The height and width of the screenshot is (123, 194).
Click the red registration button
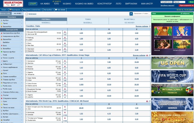tap(186, 5)
